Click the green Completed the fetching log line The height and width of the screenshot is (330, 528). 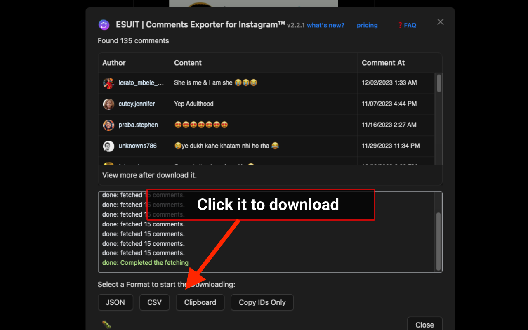point(145,262)
